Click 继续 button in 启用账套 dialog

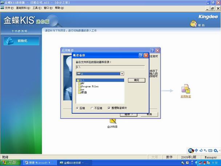129,115
